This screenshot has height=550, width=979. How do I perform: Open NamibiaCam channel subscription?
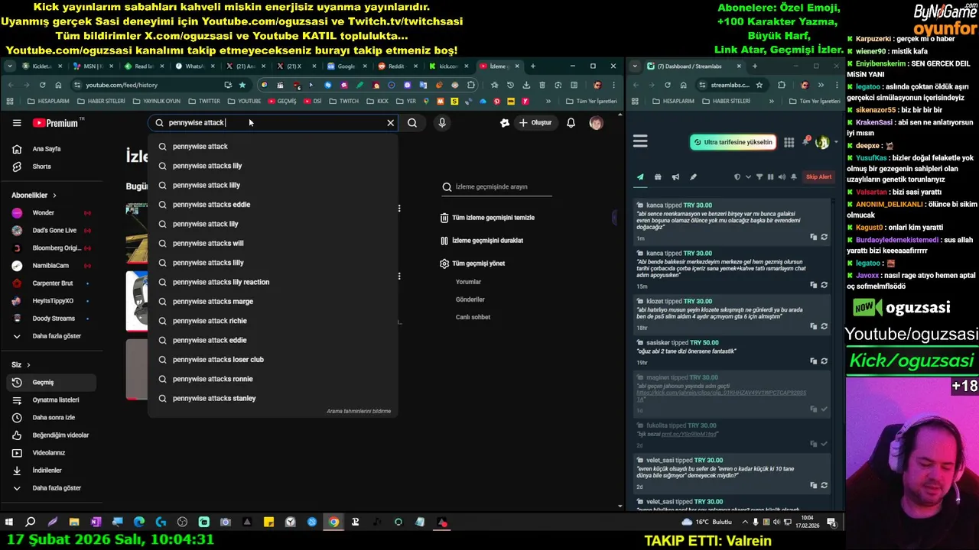(50, 266)
